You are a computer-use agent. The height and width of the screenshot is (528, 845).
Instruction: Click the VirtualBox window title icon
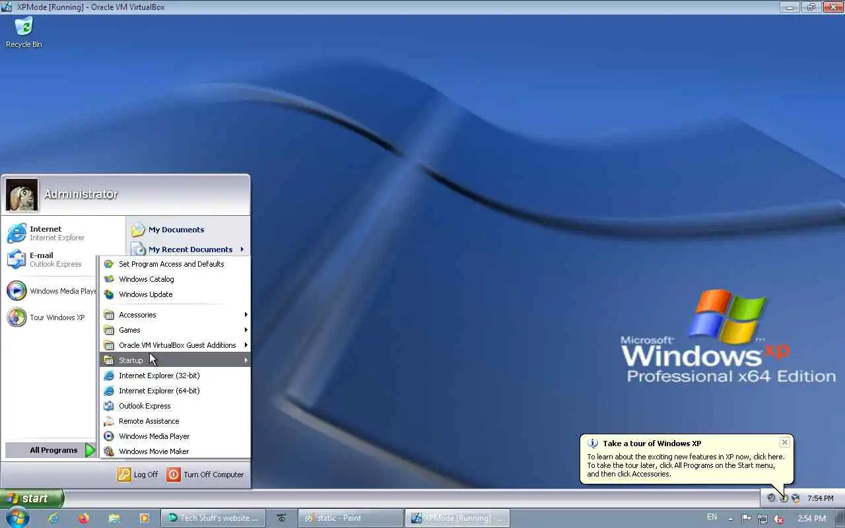click(7, 7)
